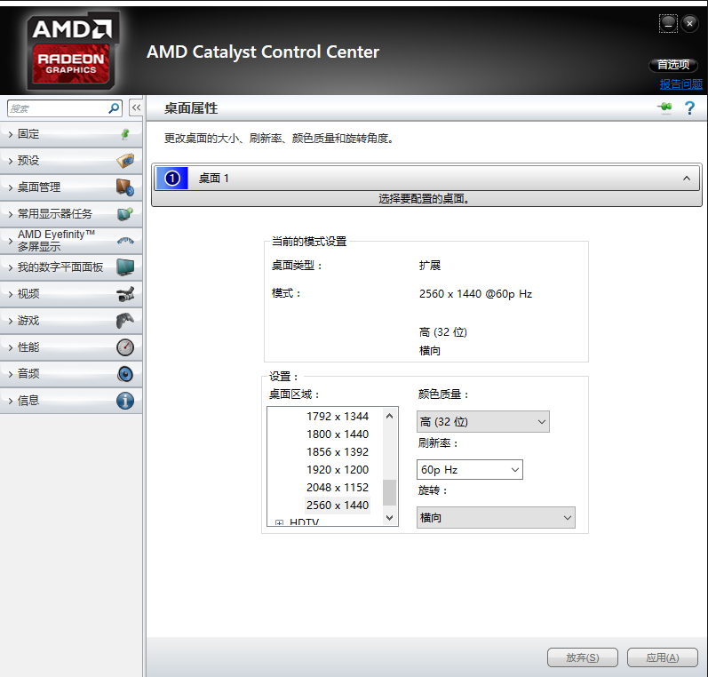Click the 应用(A) apply button
Viewport: 708px width, 677px height.
pyautogui.click(x=663, y=657)
